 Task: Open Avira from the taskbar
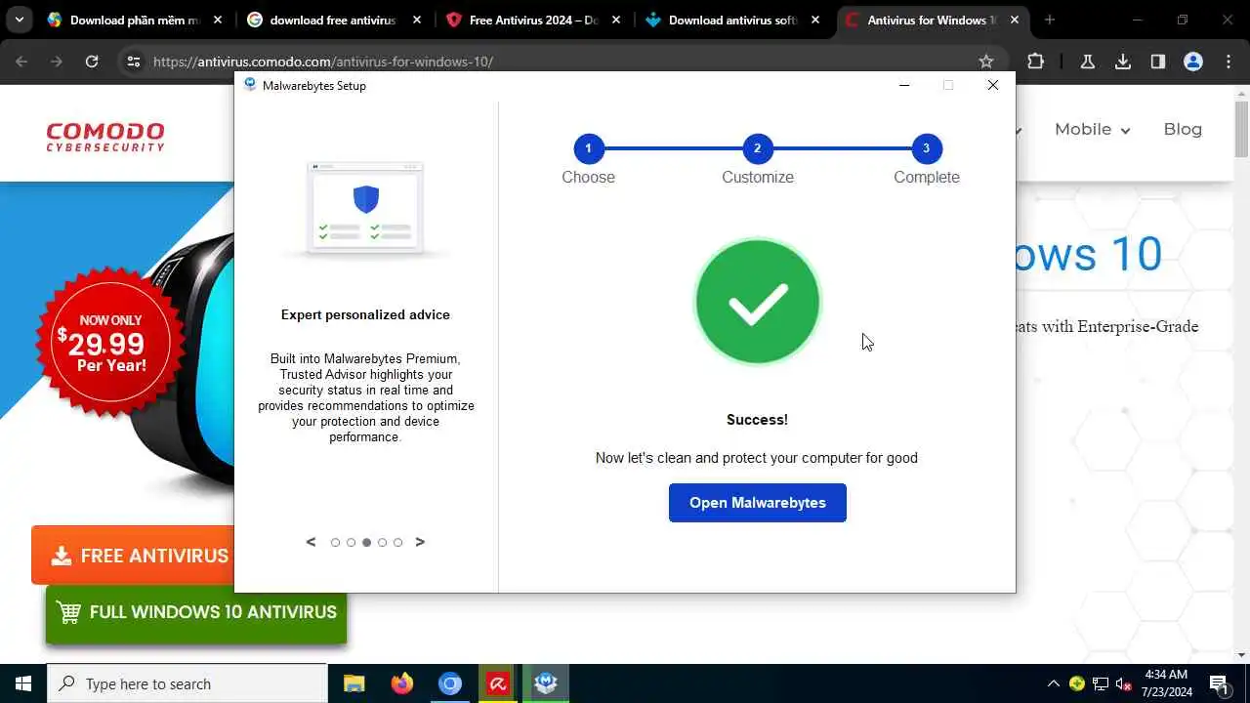[x=498, y=683]
